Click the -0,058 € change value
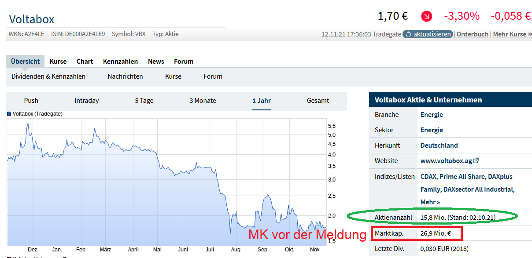The height and width of the screenshot is (258, 532). tap(511, 16)
